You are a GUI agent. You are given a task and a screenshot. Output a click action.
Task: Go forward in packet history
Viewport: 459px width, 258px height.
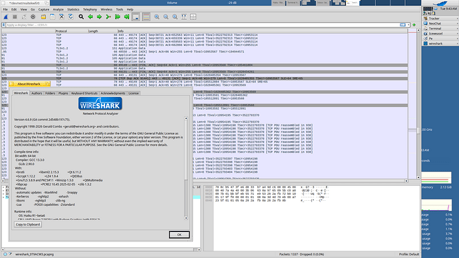(99, 17)
